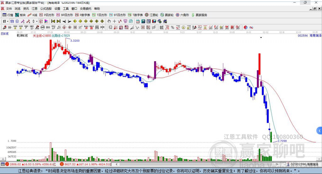Screen dimensions: 322x174
Task: Click stock code 002596
Action: click(x=303, y=36)
